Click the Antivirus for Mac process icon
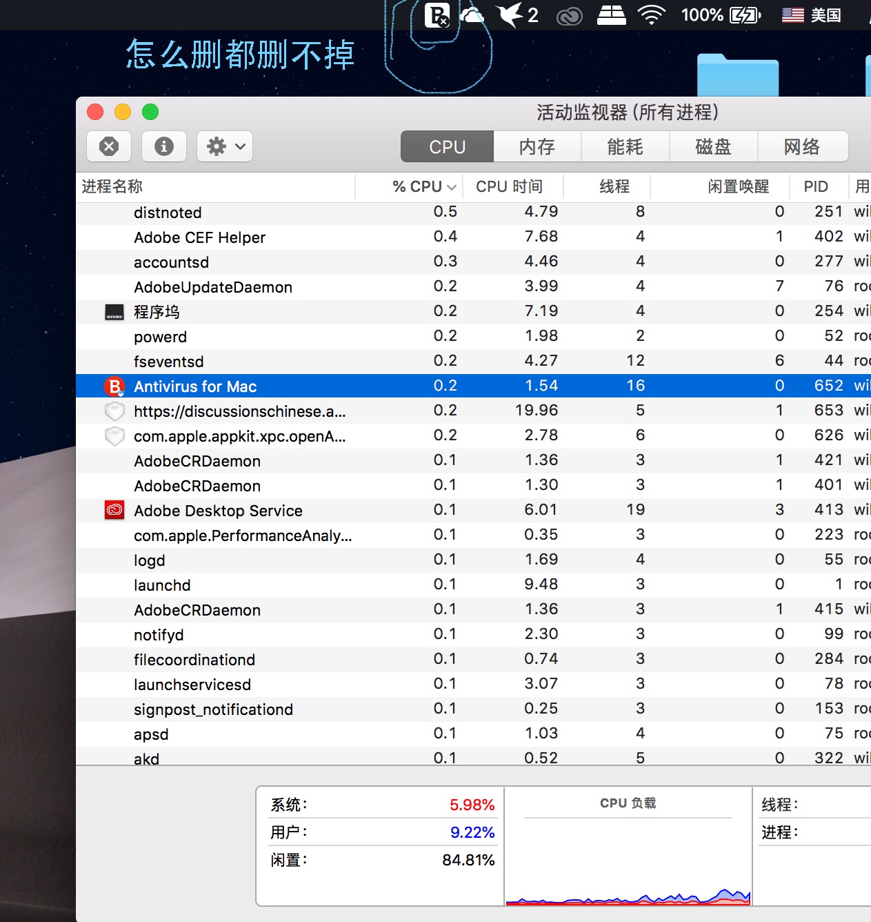The image size is (871, 922). (x=114, y=386)
